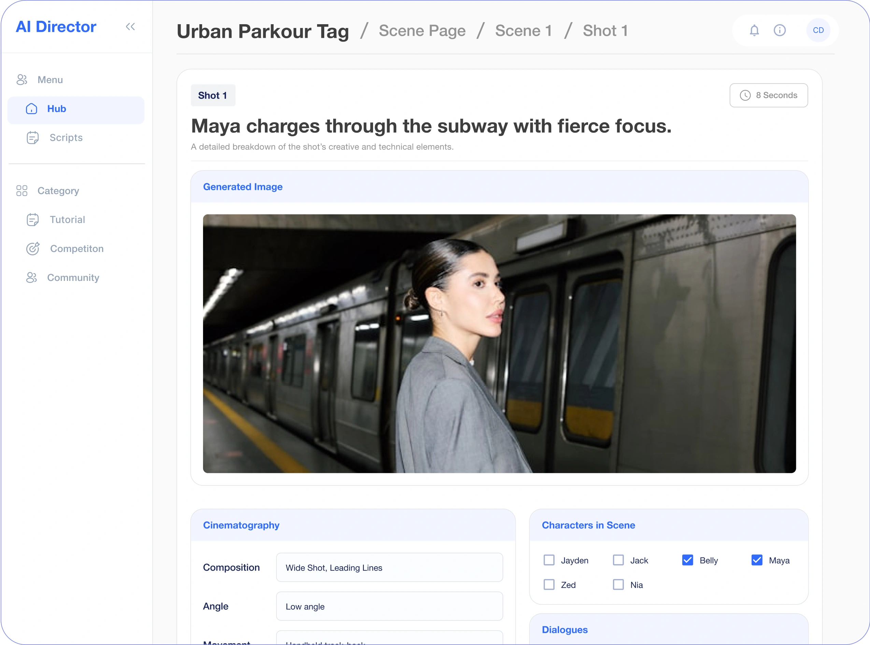
Task: Click the info circle icon
Action: pos(779,30)
